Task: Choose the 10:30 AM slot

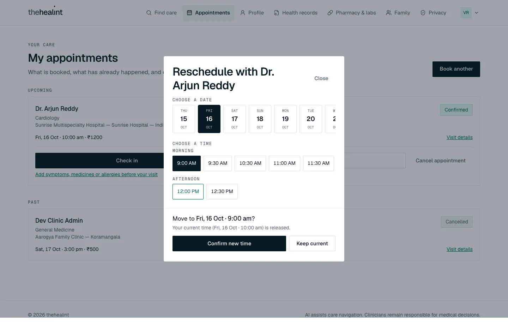Action: pos(250,163)
